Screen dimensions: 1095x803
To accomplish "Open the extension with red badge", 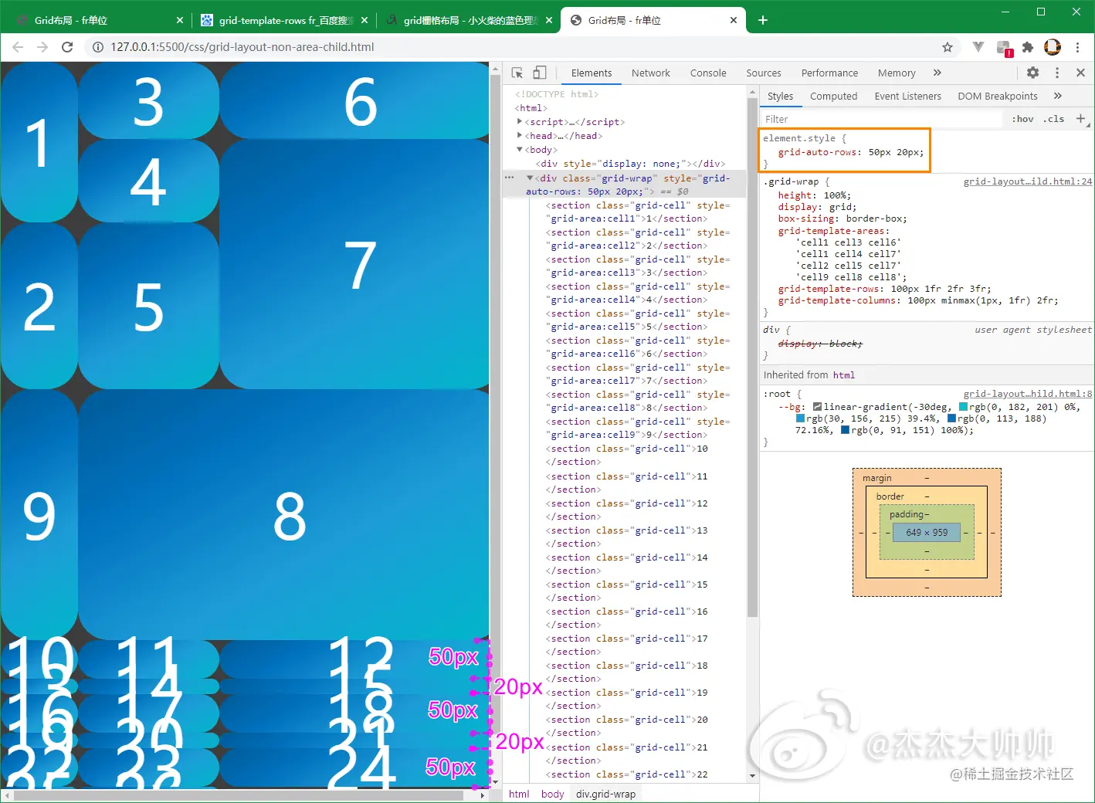I will (x=1004, y=48).
